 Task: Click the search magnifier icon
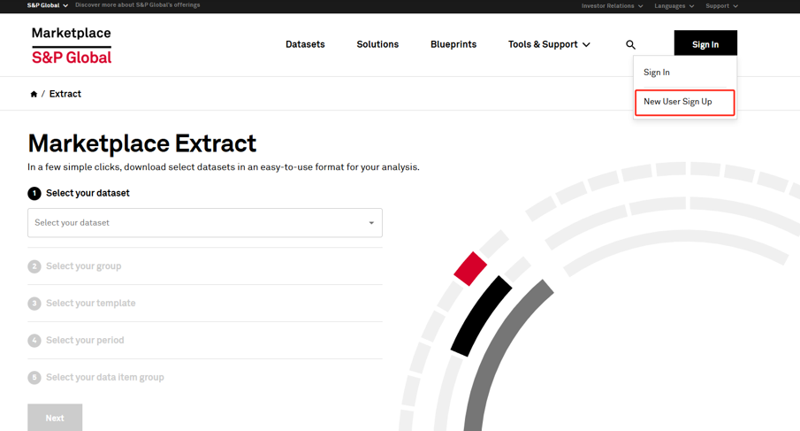click(x=630, y=45)
